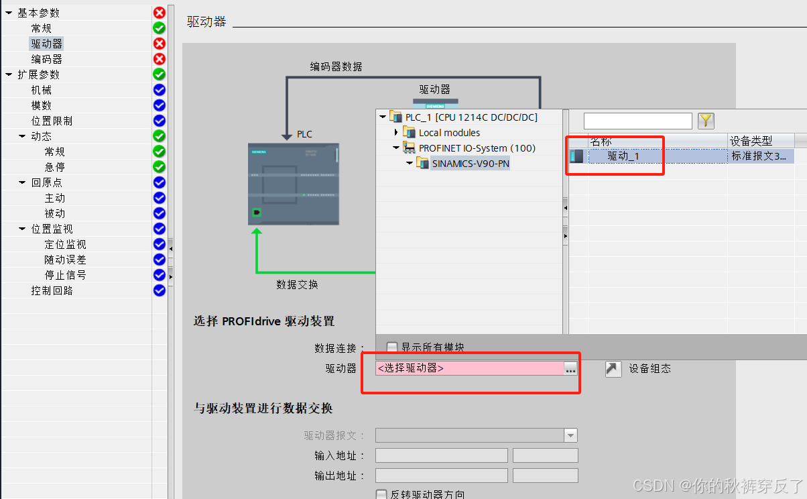Screen dimensions: 807x499
Task: Open 机械 parameter page
Action: 42,90
